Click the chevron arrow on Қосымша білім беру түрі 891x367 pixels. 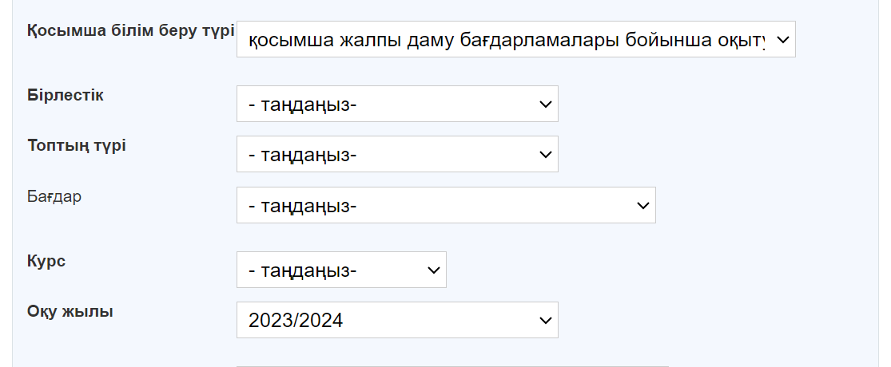click(782, 39)
